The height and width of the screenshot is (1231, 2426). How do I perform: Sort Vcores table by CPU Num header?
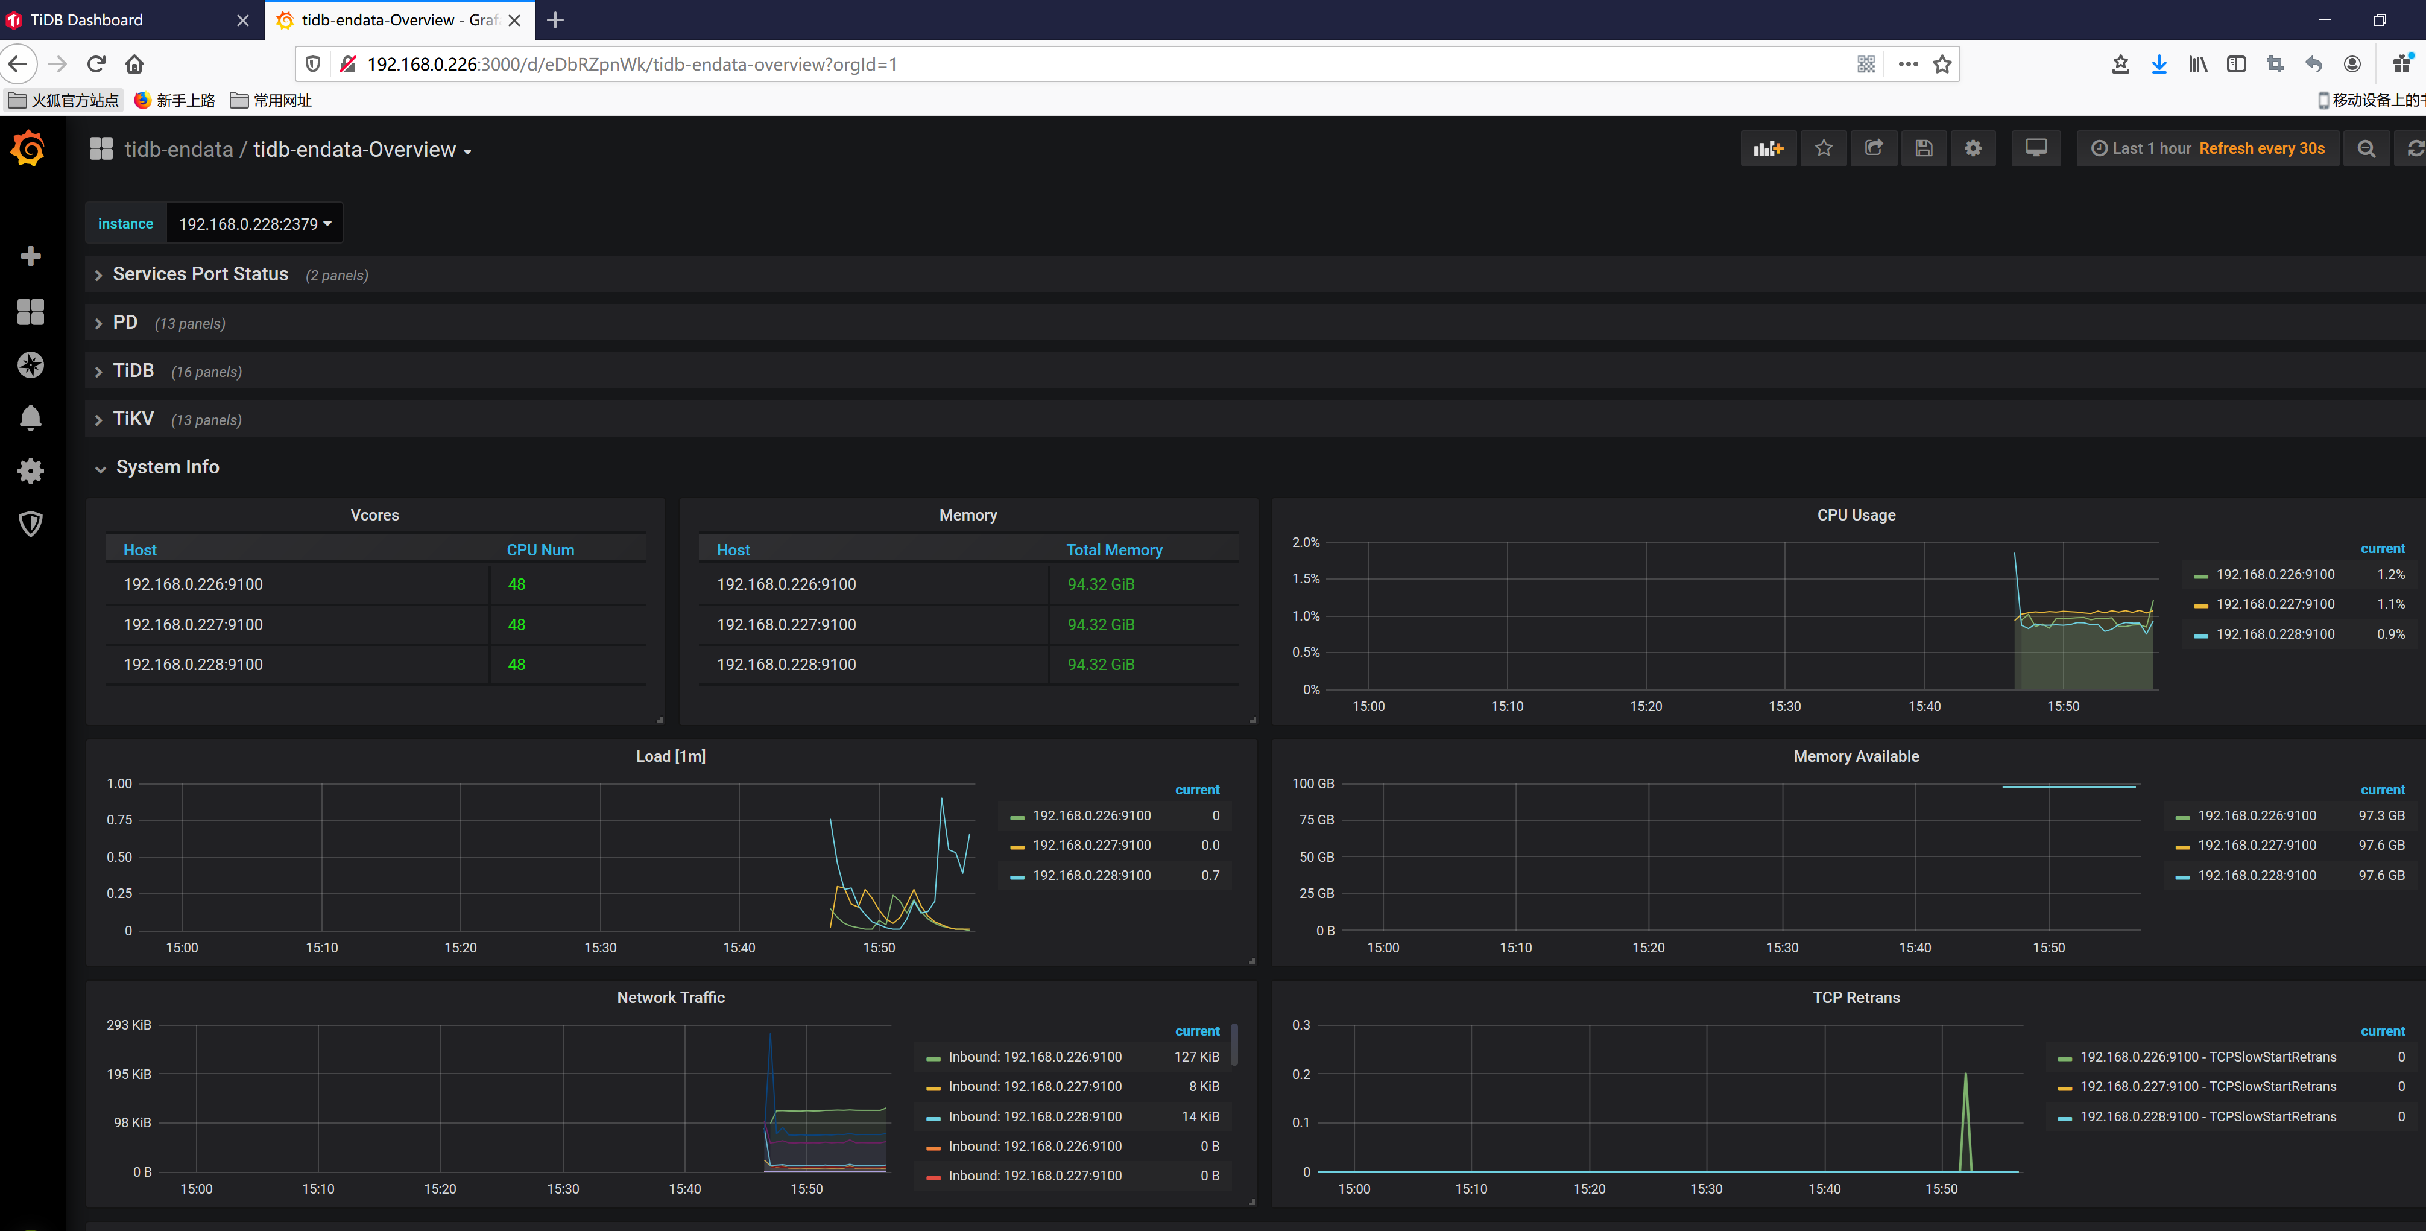pyautogui.click(x=540, y=550)
